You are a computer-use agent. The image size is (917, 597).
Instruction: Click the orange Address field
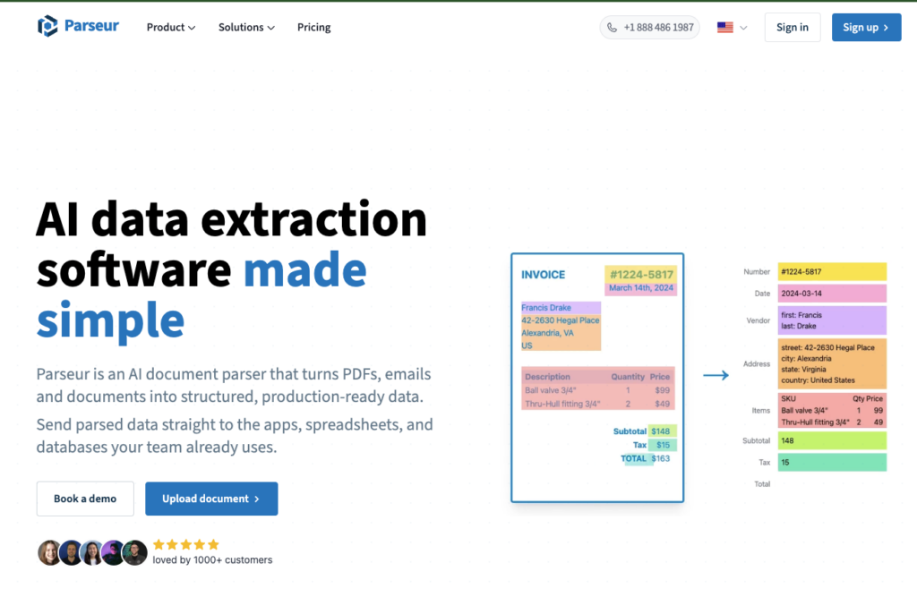tap(832, 363)
